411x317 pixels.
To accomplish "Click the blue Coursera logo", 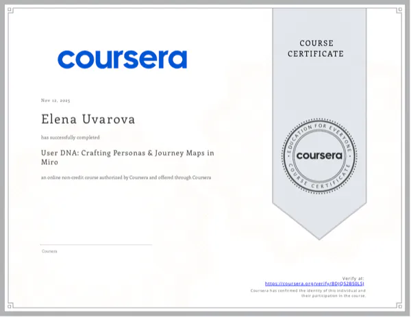I will 122,59.
